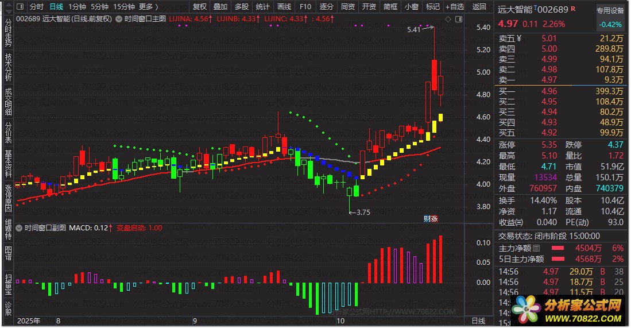Open 基本资料 in left sidebar
This screenshot has height=328, width=631.
(x=8, y=164)
